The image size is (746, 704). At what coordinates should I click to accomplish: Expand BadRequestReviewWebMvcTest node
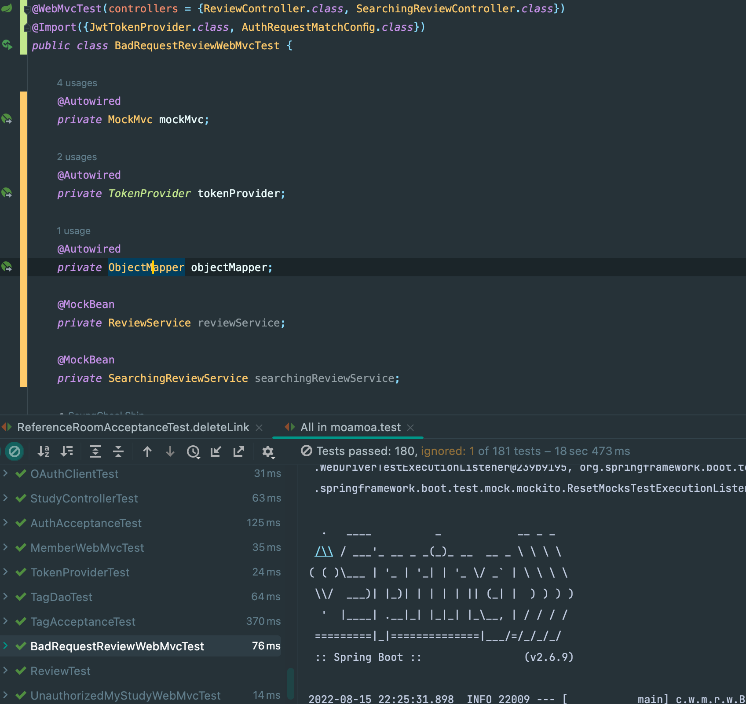pos(6,645)
